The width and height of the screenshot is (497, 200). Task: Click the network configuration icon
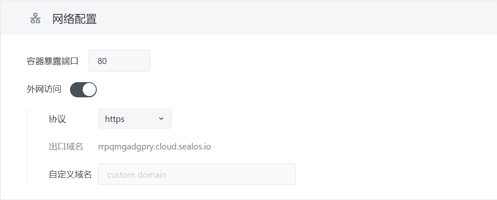tap(35, 18)
